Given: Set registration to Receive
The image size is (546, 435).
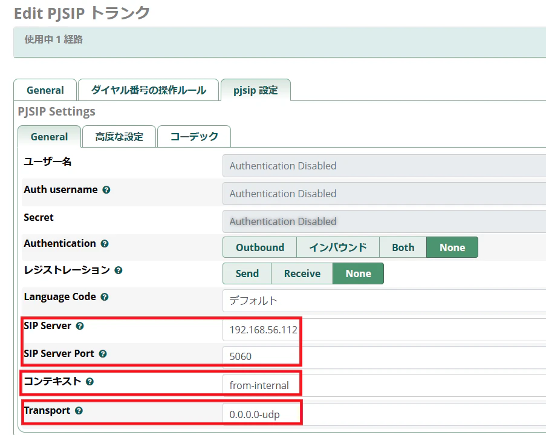Looking at the screenshot, I should click(x=302, y=273).
